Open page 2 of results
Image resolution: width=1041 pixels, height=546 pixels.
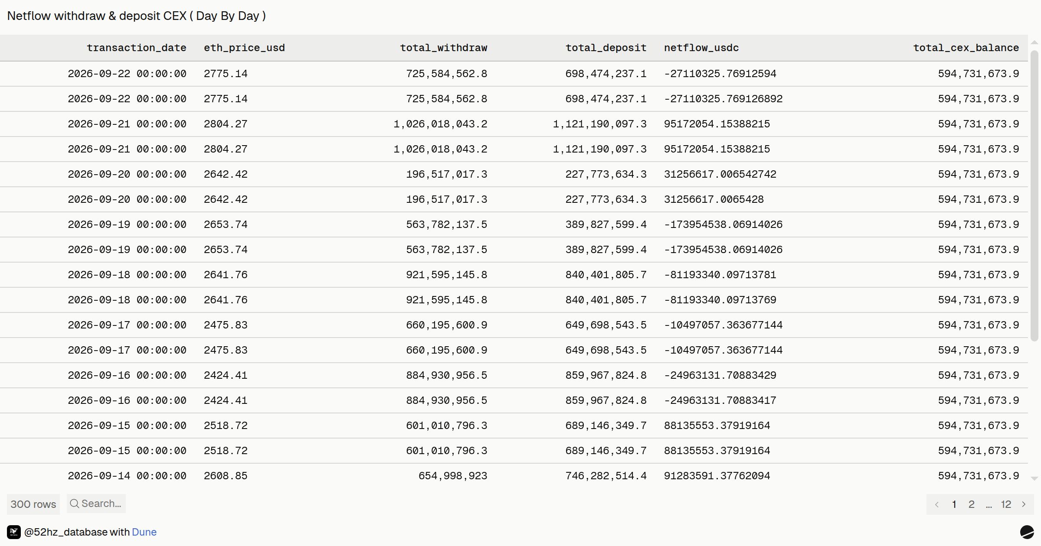click(972, 504)
